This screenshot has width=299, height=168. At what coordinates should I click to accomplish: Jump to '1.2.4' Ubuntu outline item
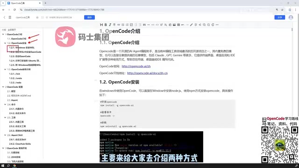coord(25,61)
